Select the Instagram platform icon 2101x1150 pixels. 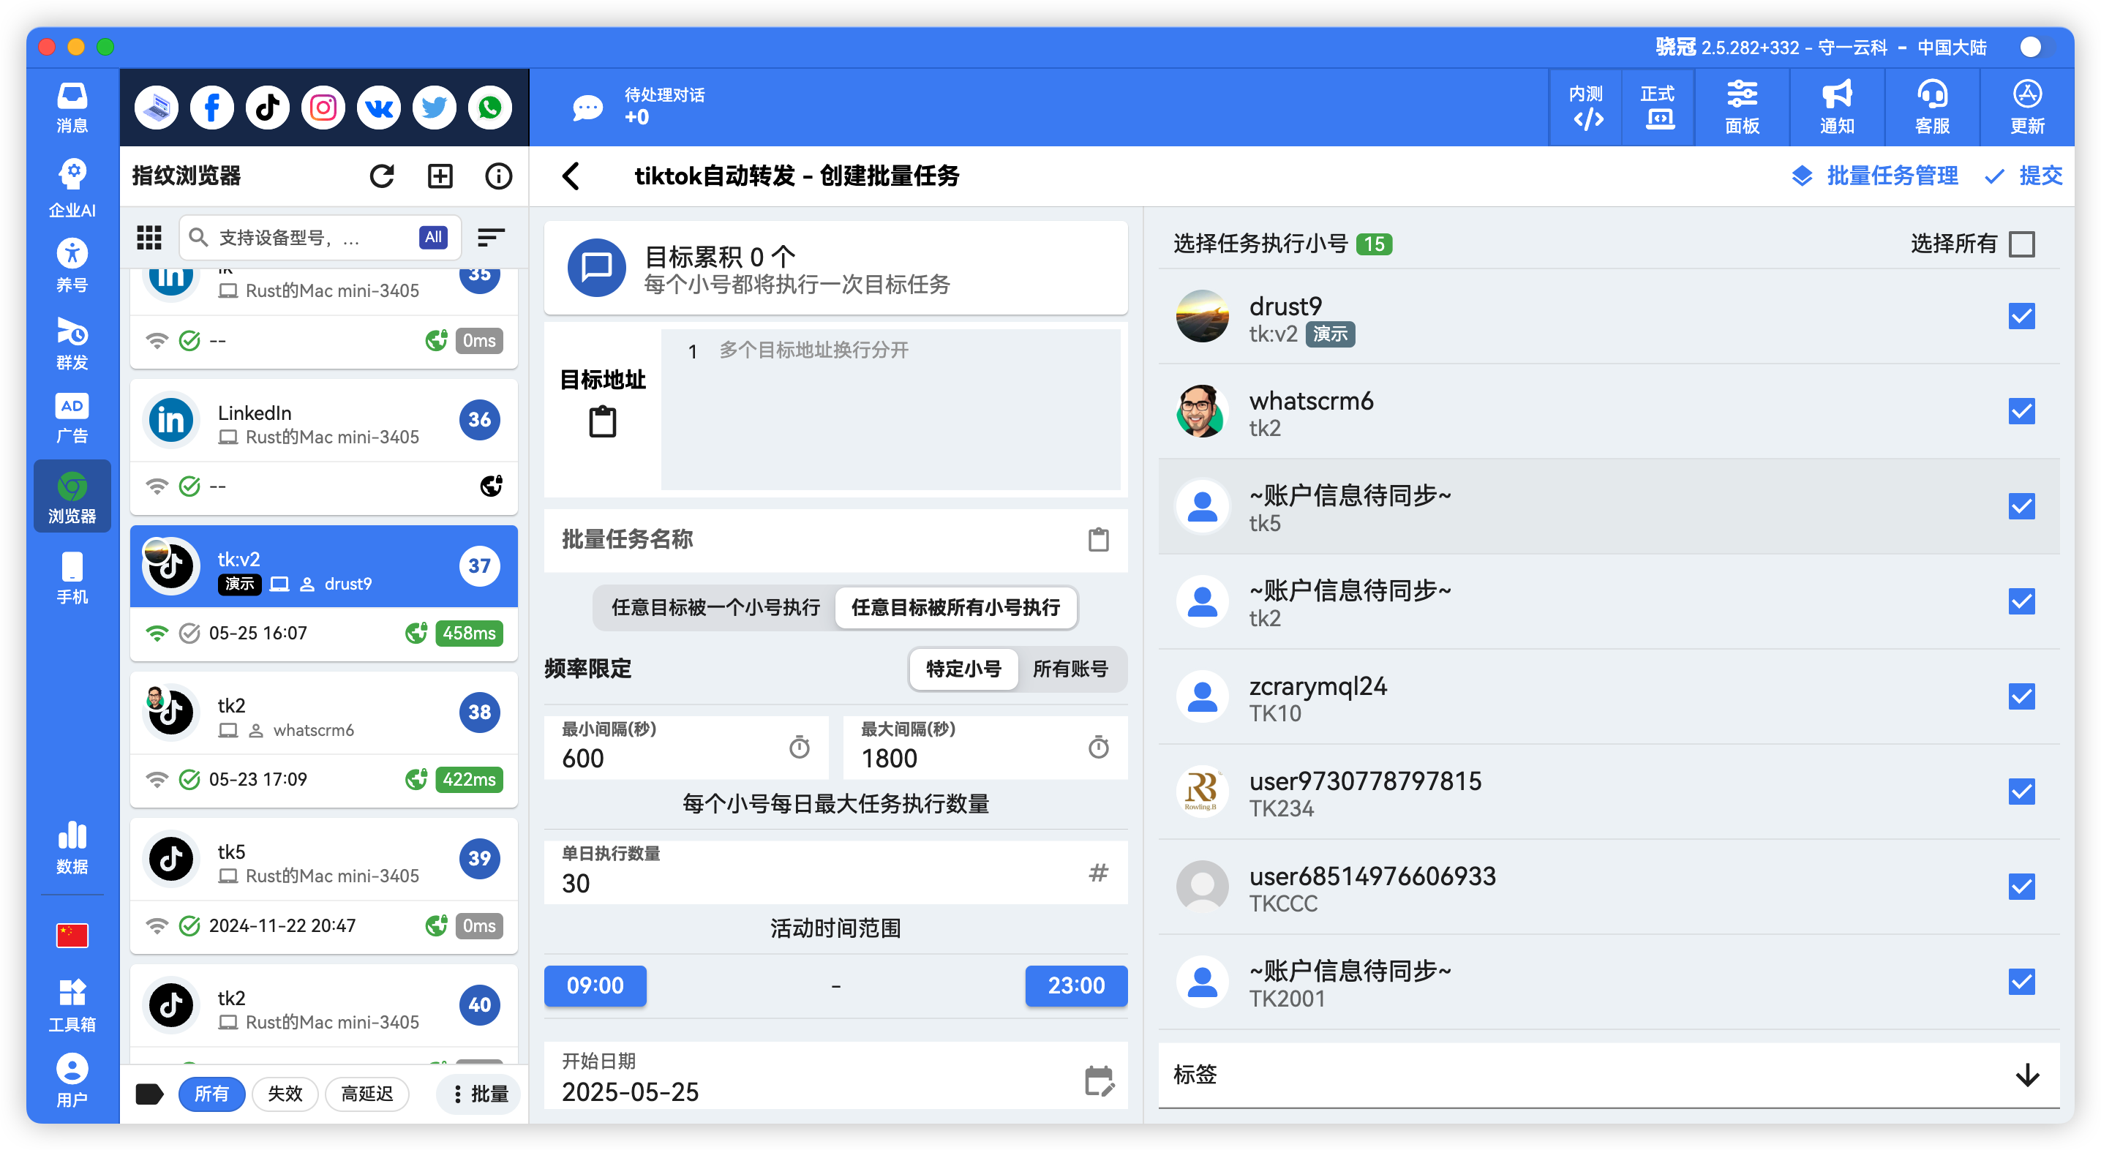(323, 107)
